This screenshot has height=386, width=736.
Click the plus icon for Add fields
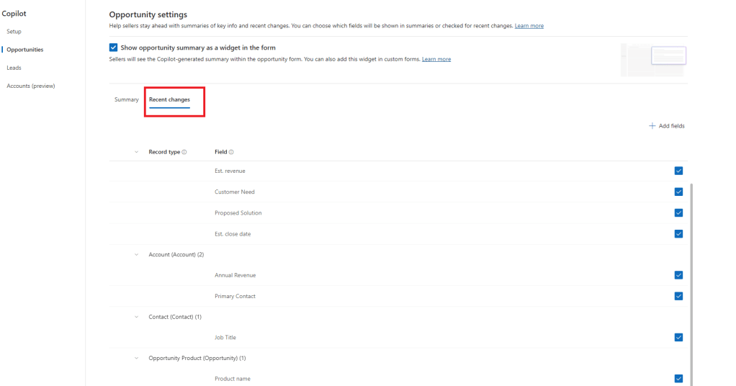tap(652, 126)
